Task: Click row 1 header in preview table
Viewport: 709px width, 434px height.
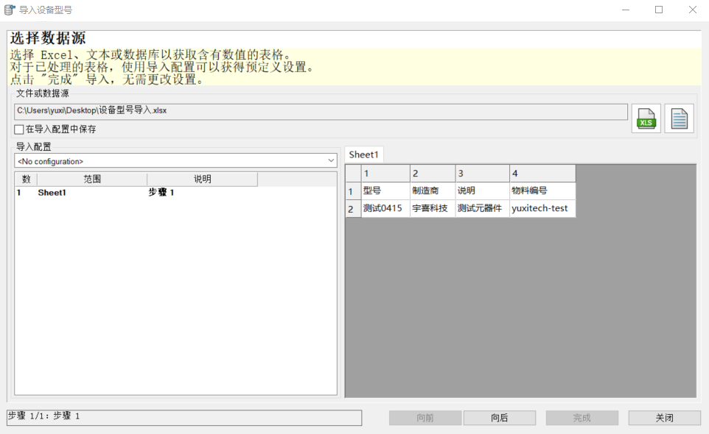Action: pos(350,190)
